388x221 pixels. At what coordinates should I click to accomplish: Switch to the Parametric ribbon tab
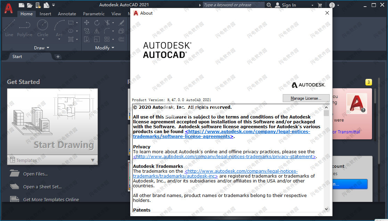(93, 14)
